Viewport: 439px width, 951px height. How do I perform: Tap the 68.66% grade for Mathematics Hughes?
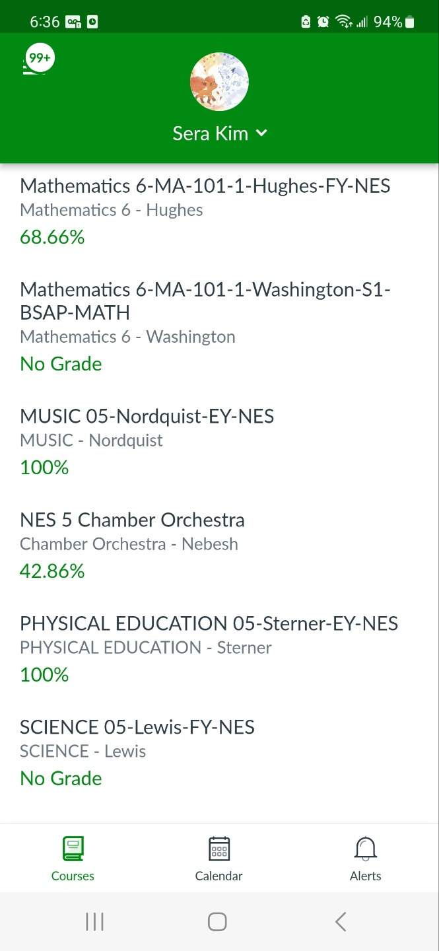[x=52, y=237]
